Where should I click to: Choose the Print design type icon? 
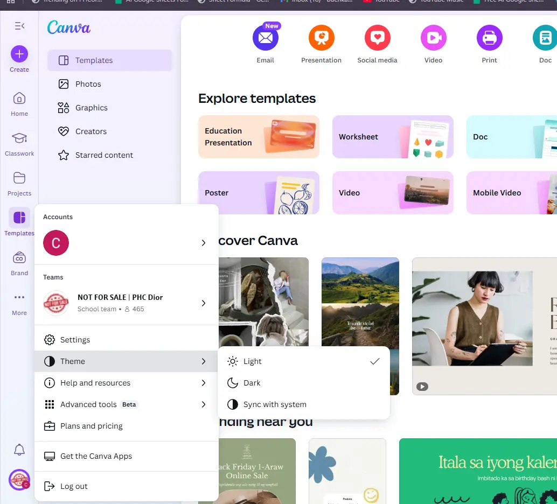pyautogui.click(x=489, y=38)
